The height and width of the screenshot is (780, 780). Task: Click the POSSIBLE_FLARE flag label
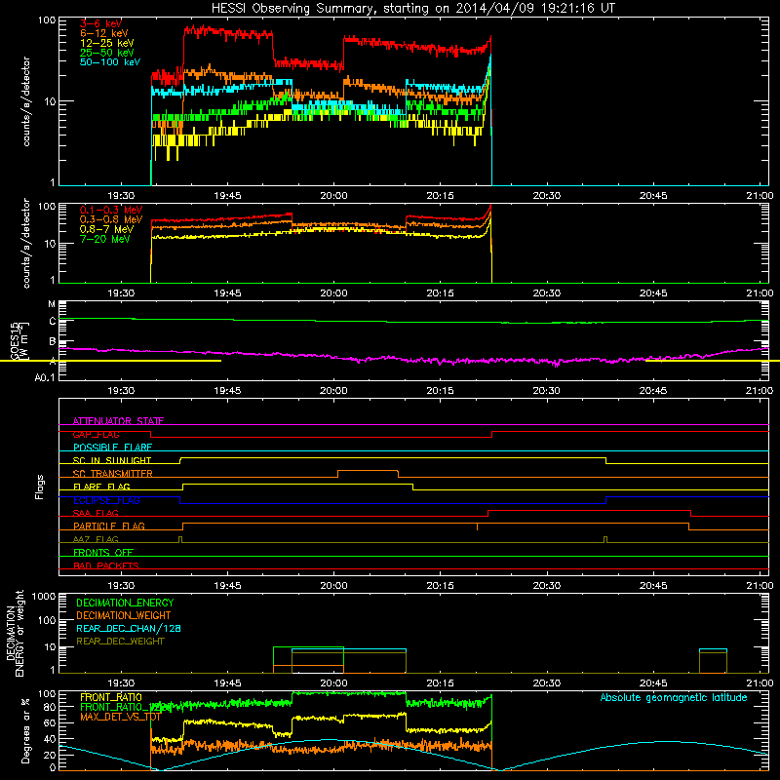coord(112,448)
